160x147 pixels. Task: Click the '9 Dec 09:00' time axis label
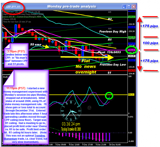[x=61, y=145]
